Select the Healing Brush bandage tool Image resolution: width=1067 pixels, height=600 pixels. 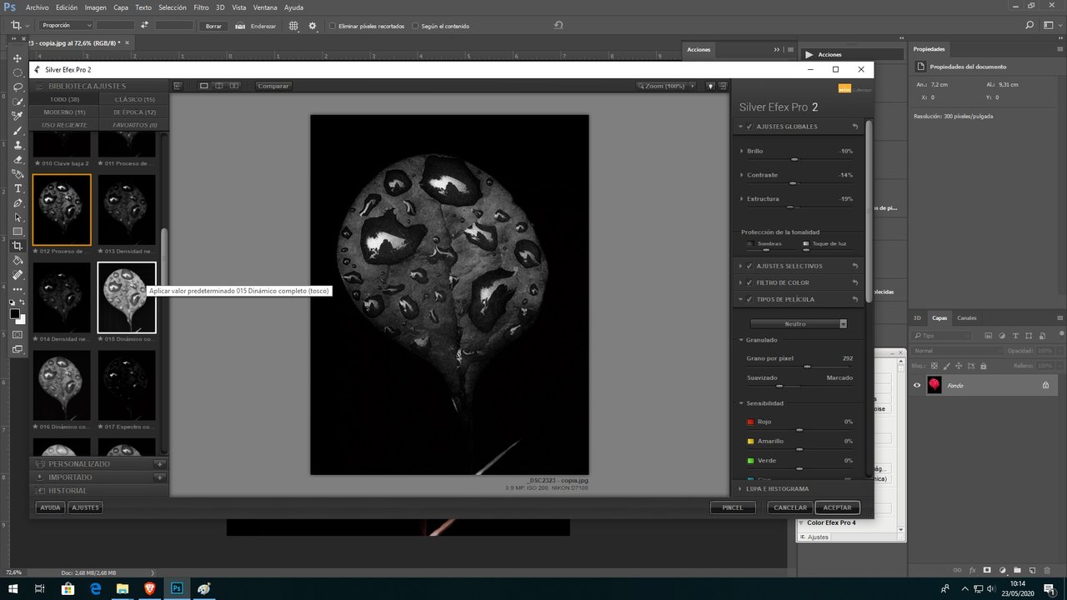click(18, 275)
